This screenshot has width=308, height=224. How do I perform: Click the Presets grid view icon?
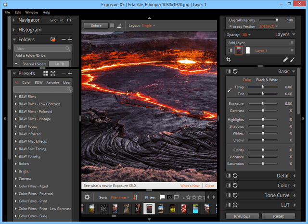[45, 74]
